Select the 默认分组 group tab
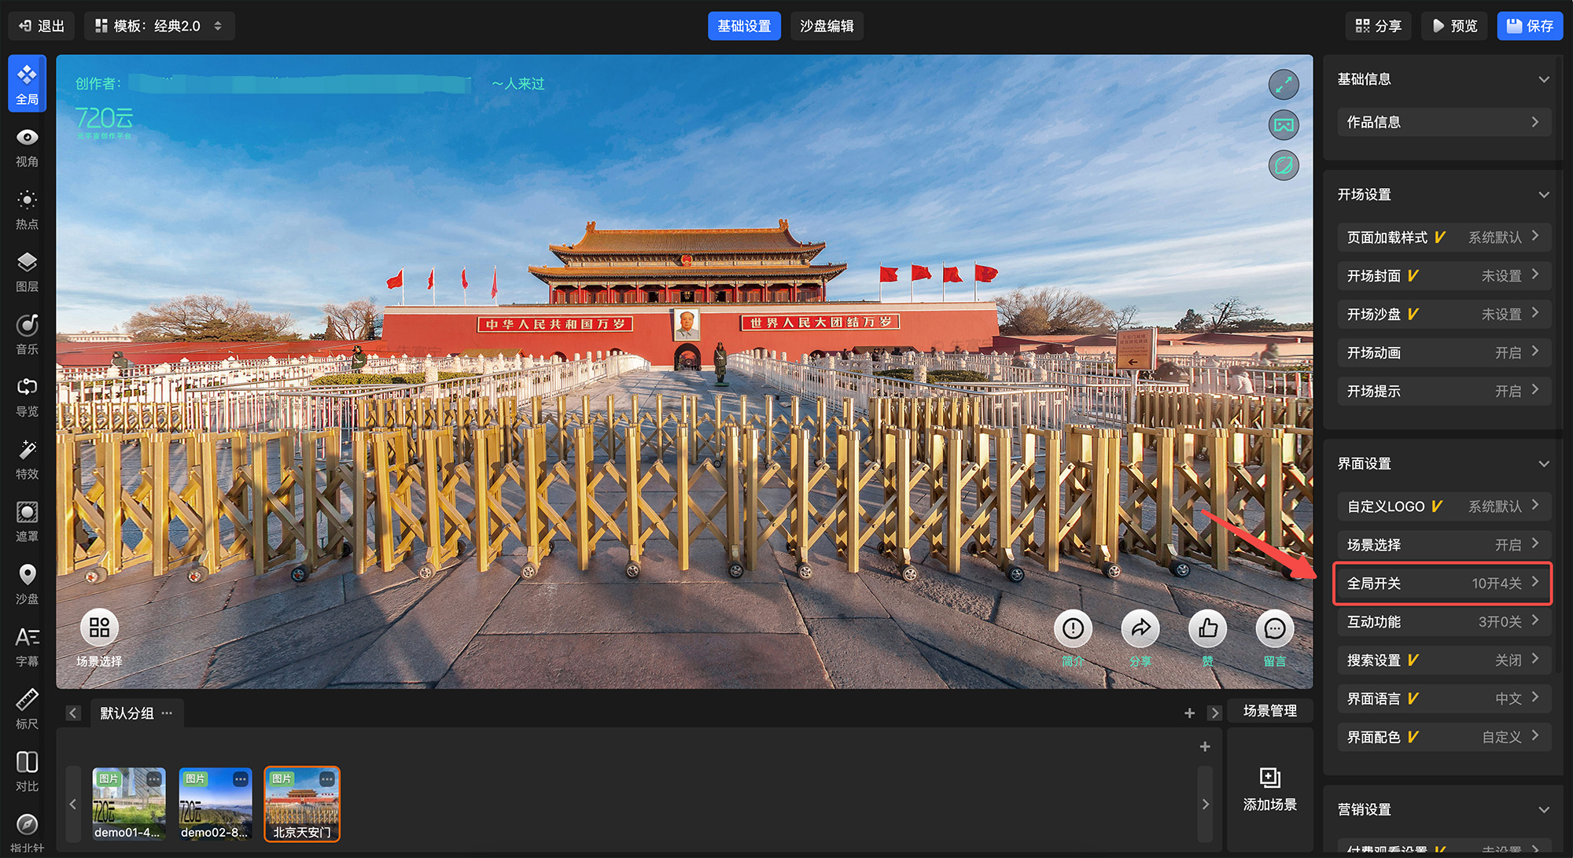Screen dimensions: 1573x858 pos(127,713)
